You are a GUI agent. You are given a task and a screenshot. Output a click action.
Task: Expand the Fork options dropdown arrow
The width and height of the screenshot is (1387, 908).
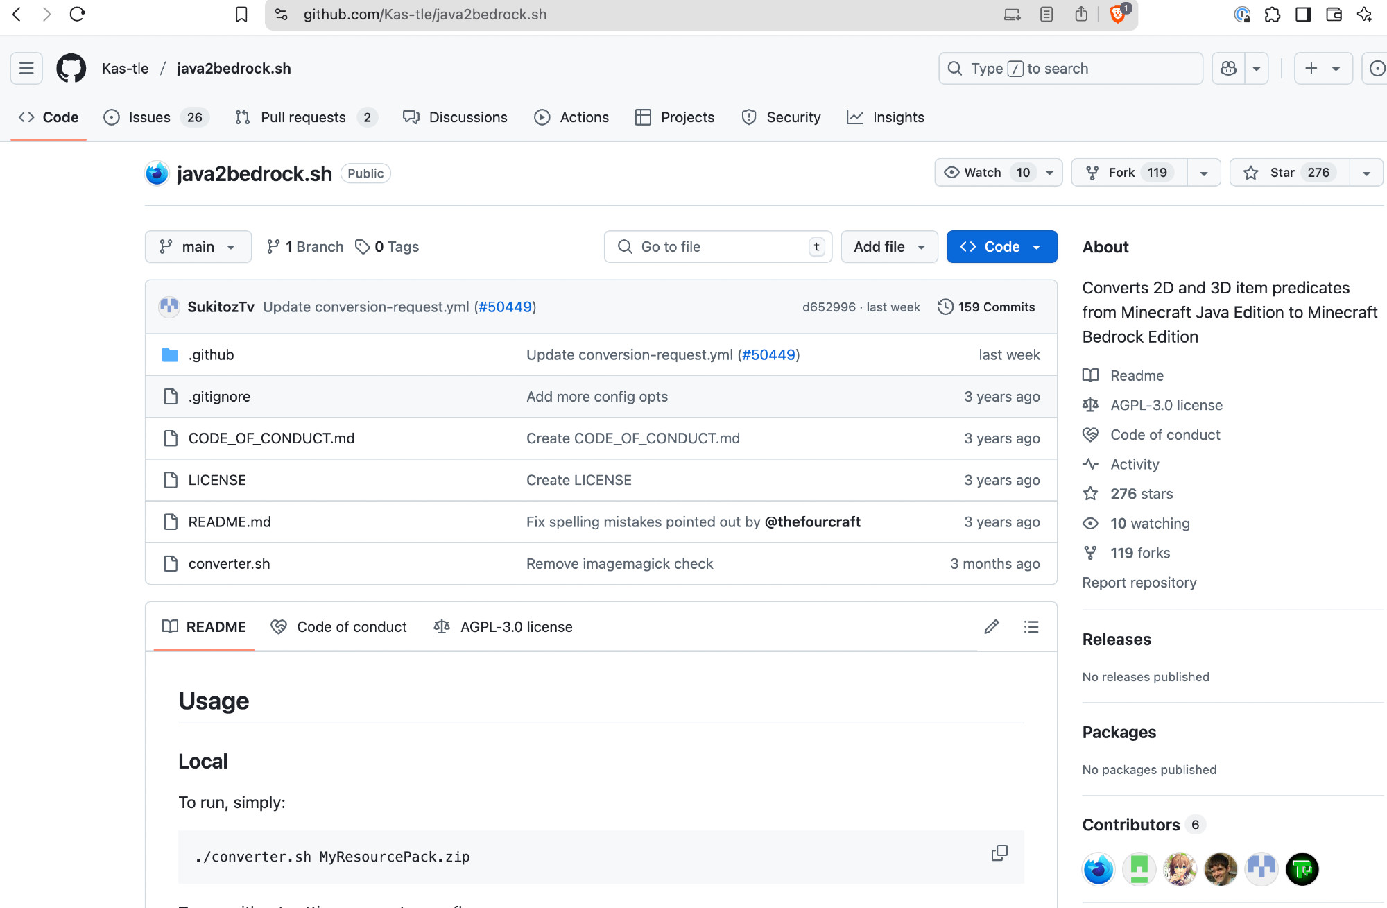point(1204,173)
